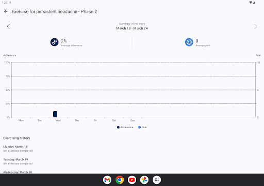Toggle the Pain legend dot
Viewport: 264px width, 186px height.
coord(140,127)
